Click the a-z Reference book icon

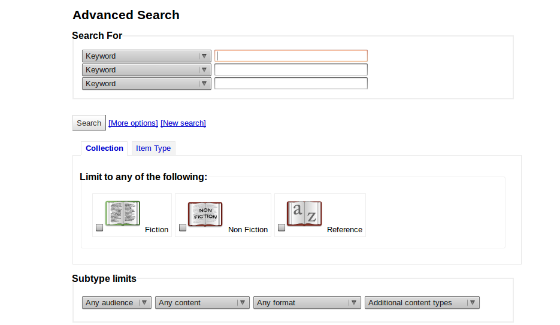pyautogui.click(x=304, y=214)
